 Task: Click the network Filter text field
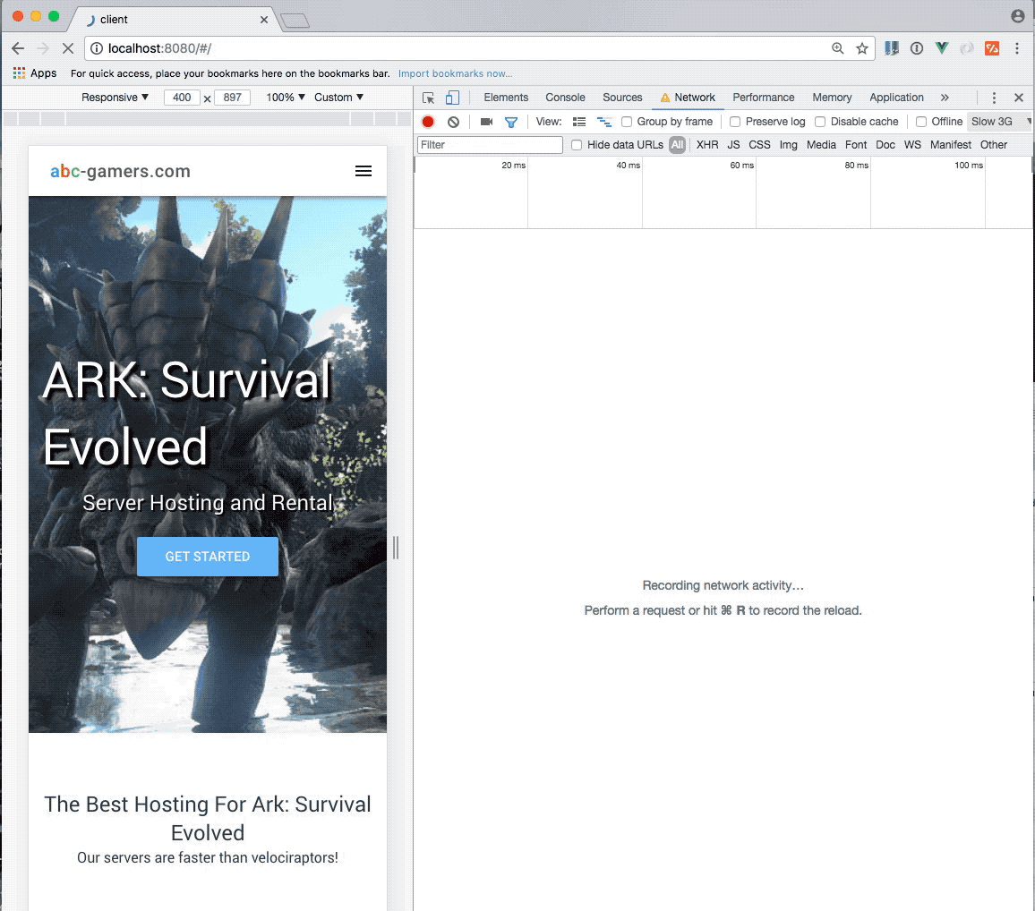pos(490,144)
